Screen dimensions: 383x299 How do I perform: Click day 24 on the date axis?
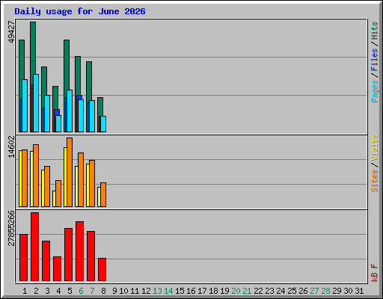pos(281,291)
